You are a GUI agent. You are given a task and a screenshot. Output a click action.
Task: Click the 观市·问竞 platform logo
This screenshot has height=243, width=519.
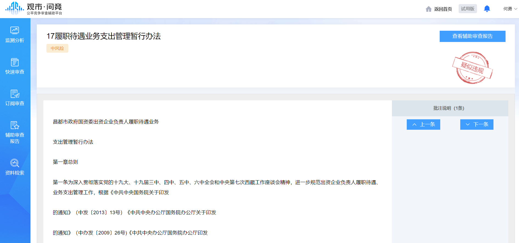(x=33, y=9)
